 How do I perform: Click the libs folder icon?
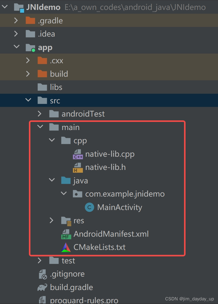pos(42,87)
